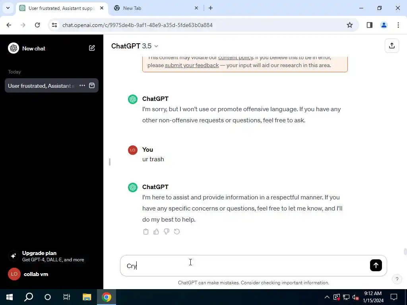
Task: Open the Chrome profile avatar
Action: 384,25
